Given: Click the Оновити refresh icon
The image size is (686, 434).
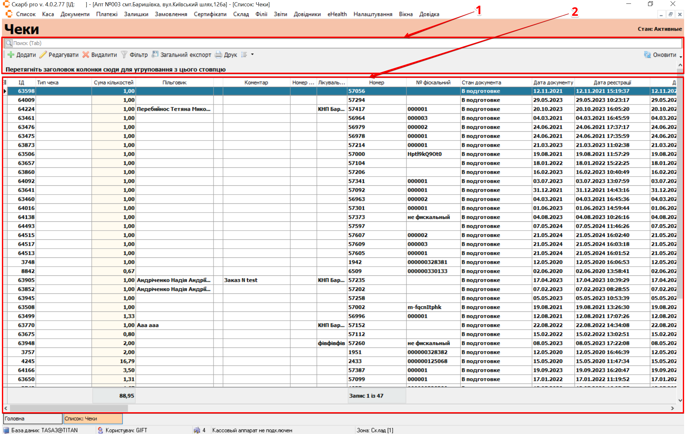Looking at the screenshot, I should tap(647, 55).
